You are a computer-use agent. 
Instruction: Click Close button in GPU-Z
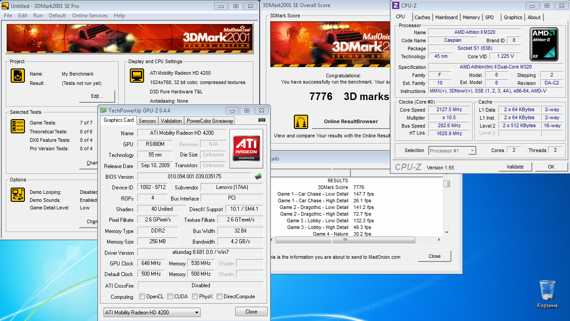pos(251,312)
